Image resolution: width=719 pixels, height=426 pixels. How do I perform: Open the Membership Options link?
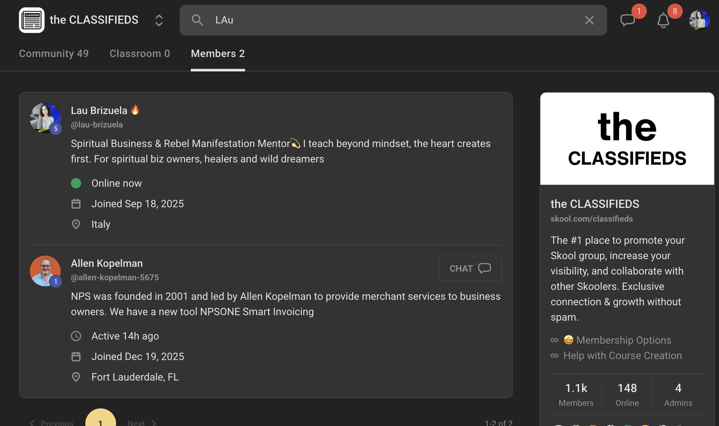click(623, 340)
